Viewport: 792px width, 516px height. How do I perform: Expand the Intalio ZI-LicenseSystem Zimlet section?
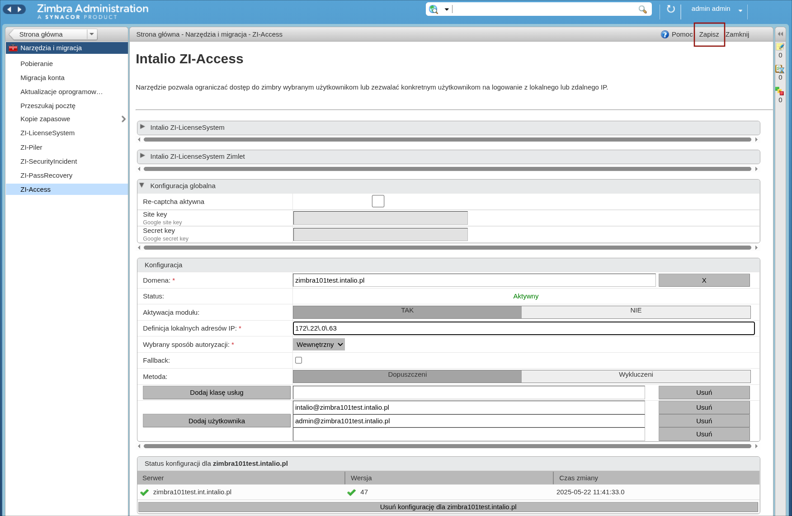(x=143, y=156)
